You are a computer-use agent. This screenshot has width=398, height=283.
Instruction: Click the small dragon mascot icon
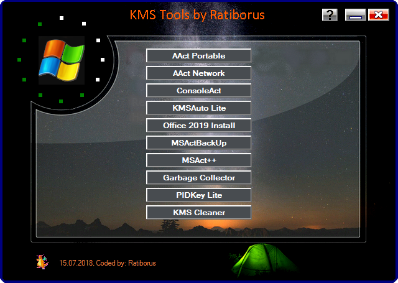42,262
